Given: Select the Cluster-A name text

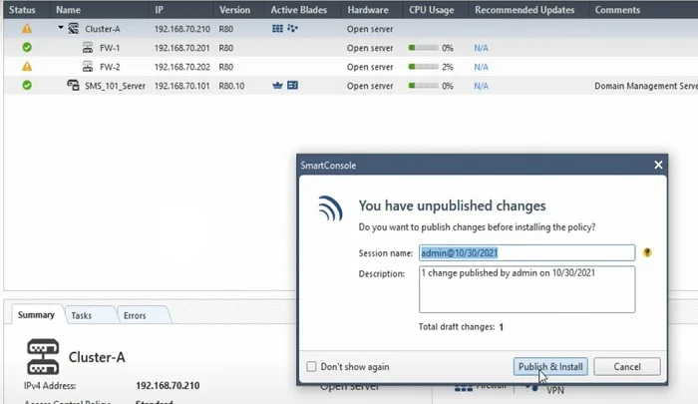Looking at the screenshot, I should [x=103, y=29].
